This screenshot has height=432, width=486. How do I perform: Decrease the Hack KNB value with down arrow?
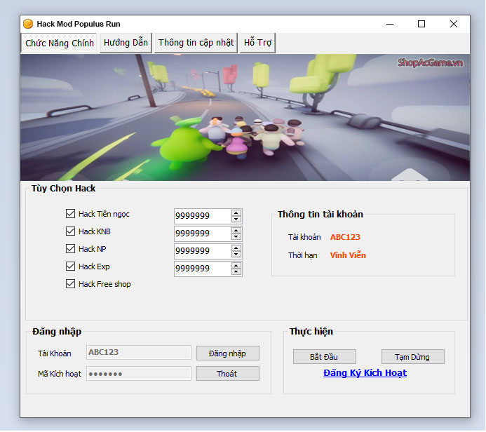[236, 237]
